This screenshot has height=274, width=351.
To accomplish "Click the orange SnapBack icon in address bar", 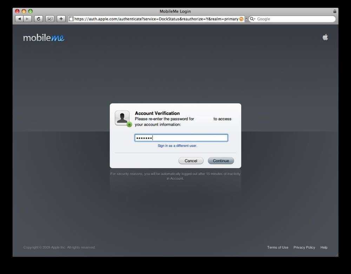I will click(x=241, y=19).
